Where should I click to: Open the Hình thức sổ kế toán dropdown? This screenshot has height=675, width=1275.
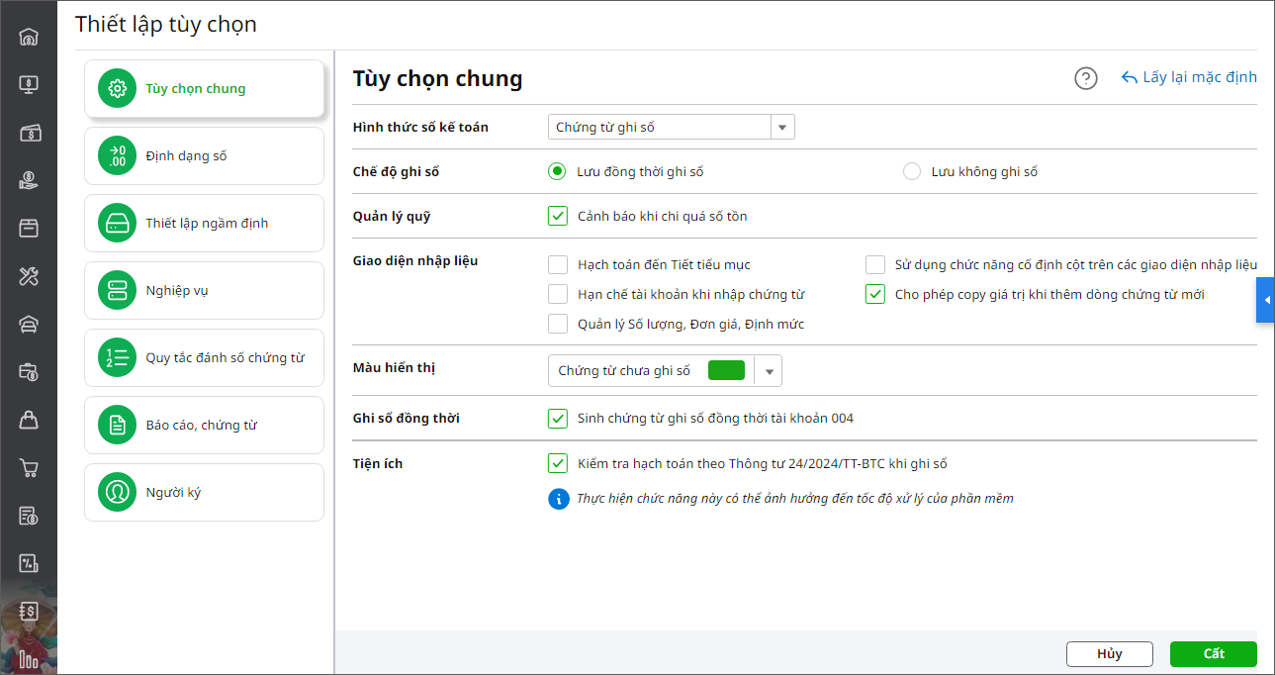click(782, 127)
